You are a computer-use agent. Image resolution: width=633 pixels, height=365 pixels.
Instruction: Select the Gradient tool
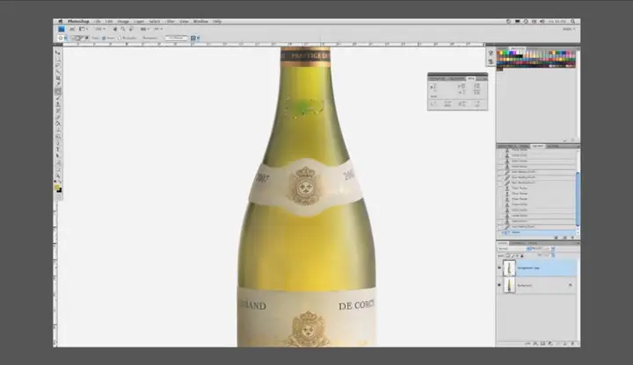click(x=58, y=124)
